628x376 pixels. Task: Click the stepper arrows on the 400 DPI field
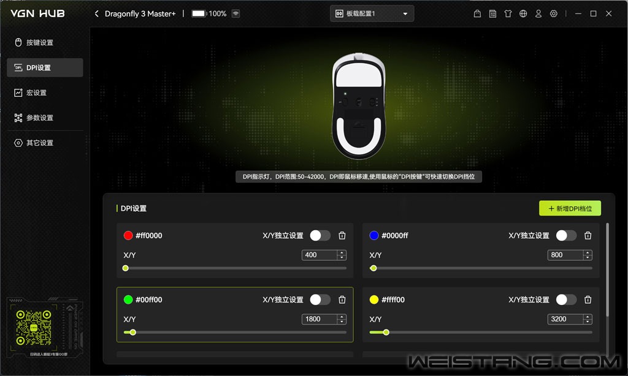(x=342, y=255)
